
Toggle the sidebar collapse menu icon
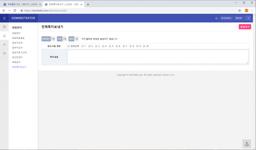tap(4, 18)
